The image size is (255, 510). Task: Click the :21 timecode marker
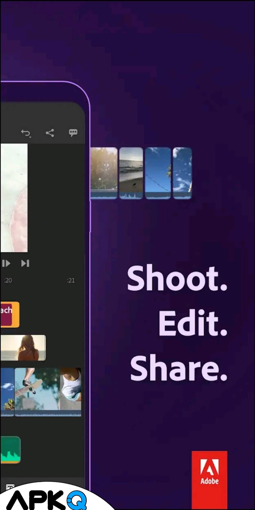coord(71,280)
